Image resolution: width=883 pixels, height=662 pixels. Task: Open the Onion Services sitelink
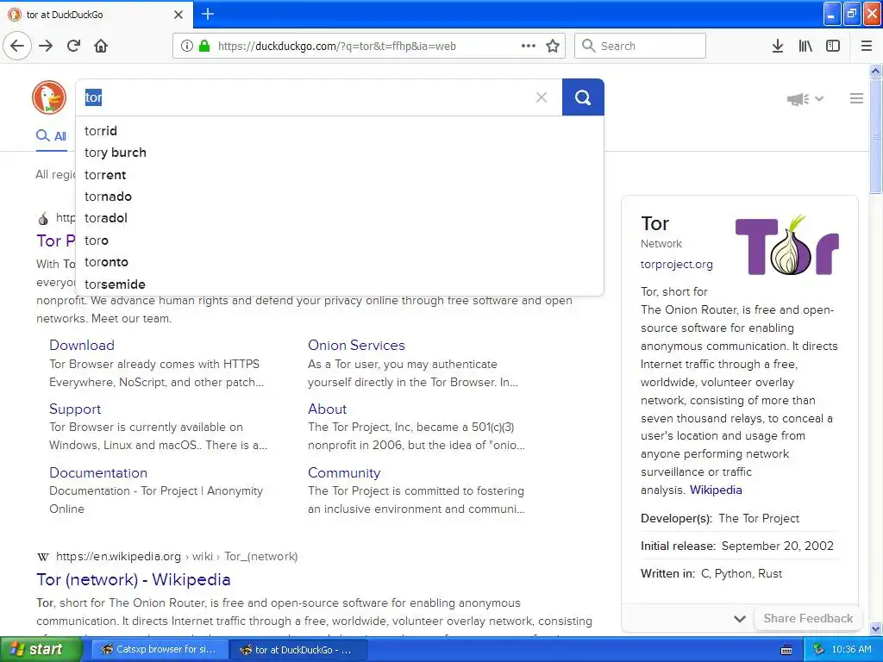point(356,345)
